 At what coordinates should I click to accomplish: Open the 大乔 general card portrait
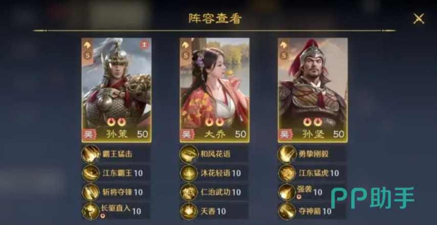point(214,90)
